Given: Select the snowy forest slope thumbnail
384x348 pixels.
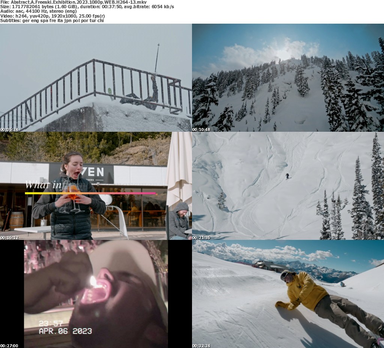Looking at the screenshot, I should (288, 78).
